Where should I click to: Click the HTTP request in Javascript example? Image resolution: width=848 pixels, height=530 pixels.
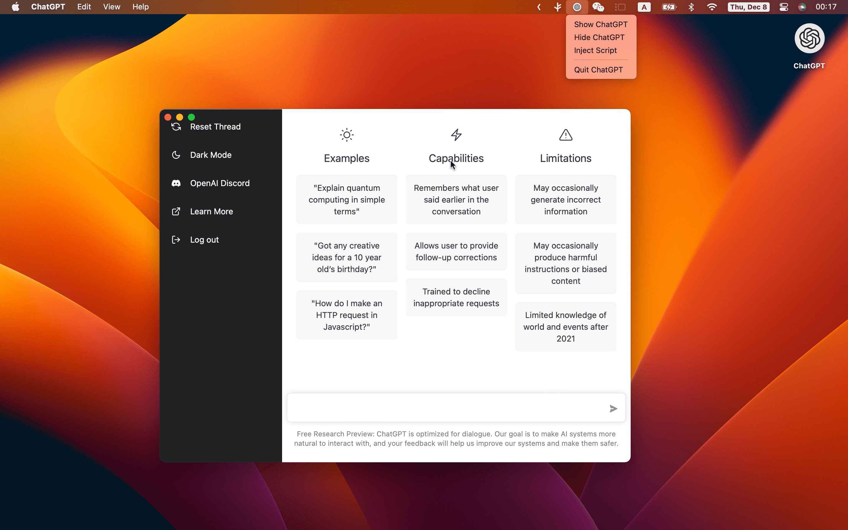346,315
